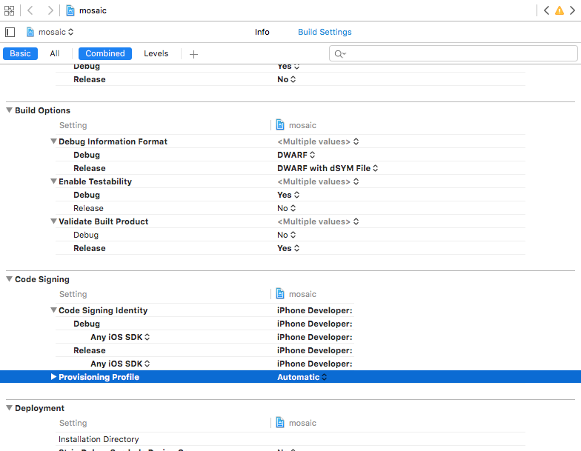The width and height of the screenshot is (581, 451).
Task: Open Validate Built Product multiple values popup
Action: click(x=318, y=221)
